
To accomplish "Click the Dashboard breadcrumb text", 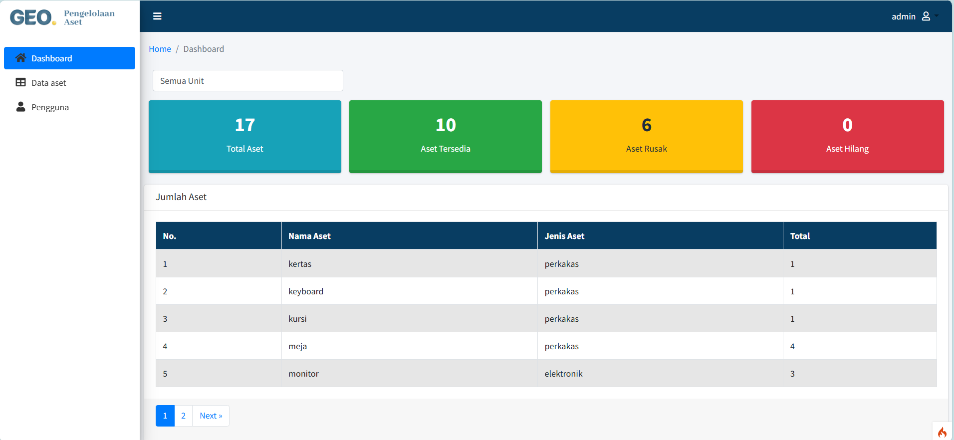I will click(204, 49).
